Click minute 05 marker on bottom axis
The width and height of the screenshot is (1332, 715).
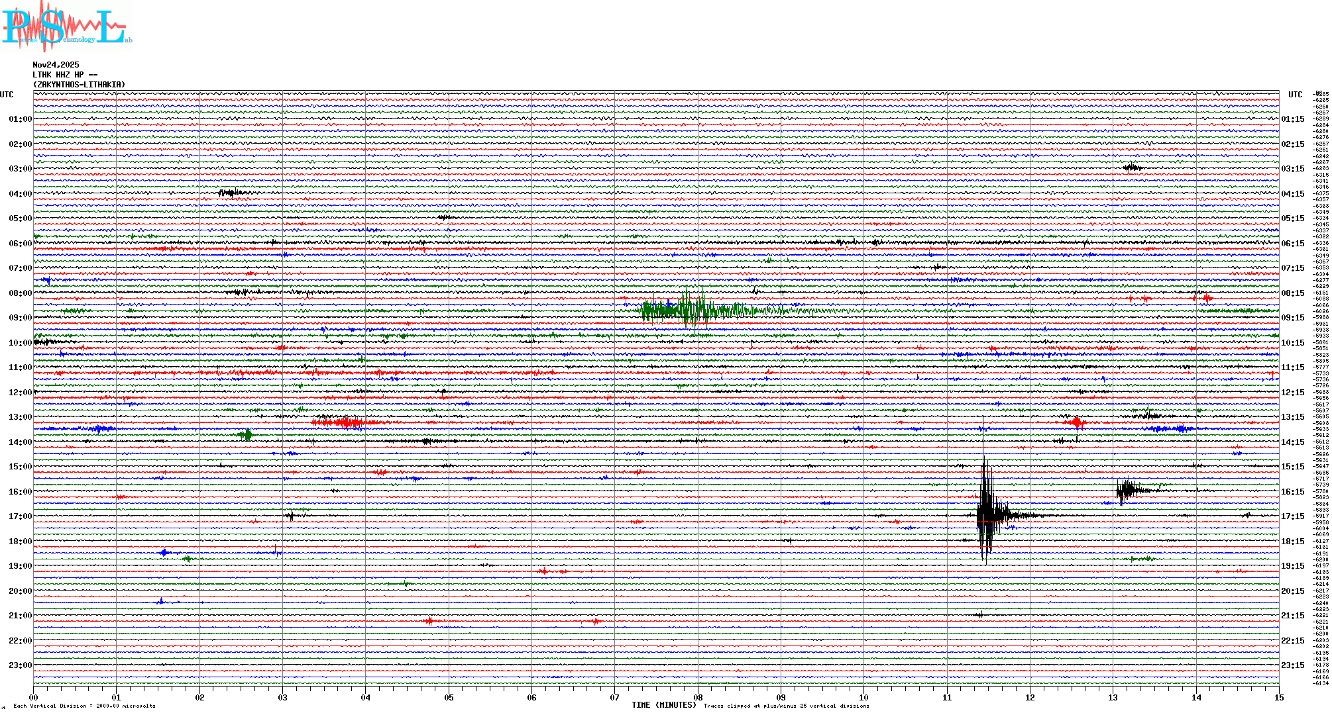tap(449, 698)
